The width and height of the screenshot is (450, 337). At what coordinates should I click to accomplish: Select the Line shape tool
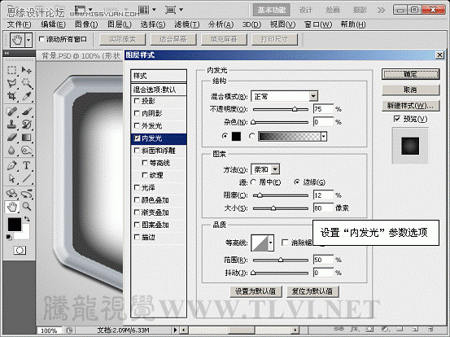26,178
